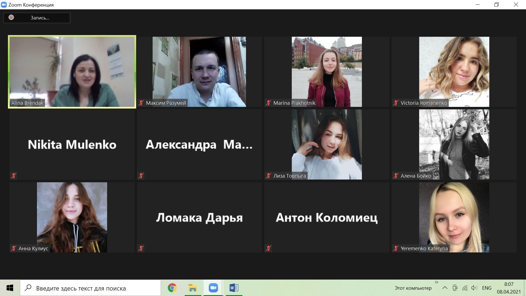
Task: Select Victoria Romanenko's photo tile
Action: (x=454, y=72)
